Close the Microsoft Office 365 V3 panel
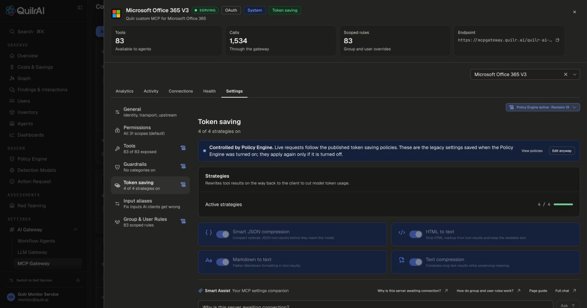This screenshot has width=587, height=308. [x=575, y=12]
